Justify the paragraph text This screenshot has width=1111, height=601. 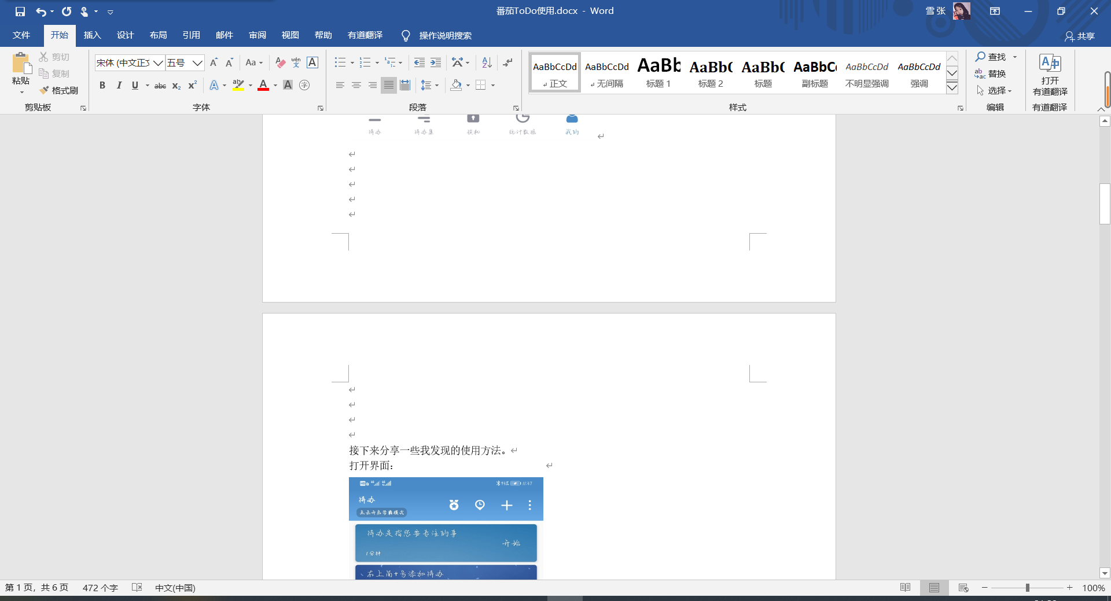pyautogui.click(x=389, y=85)
